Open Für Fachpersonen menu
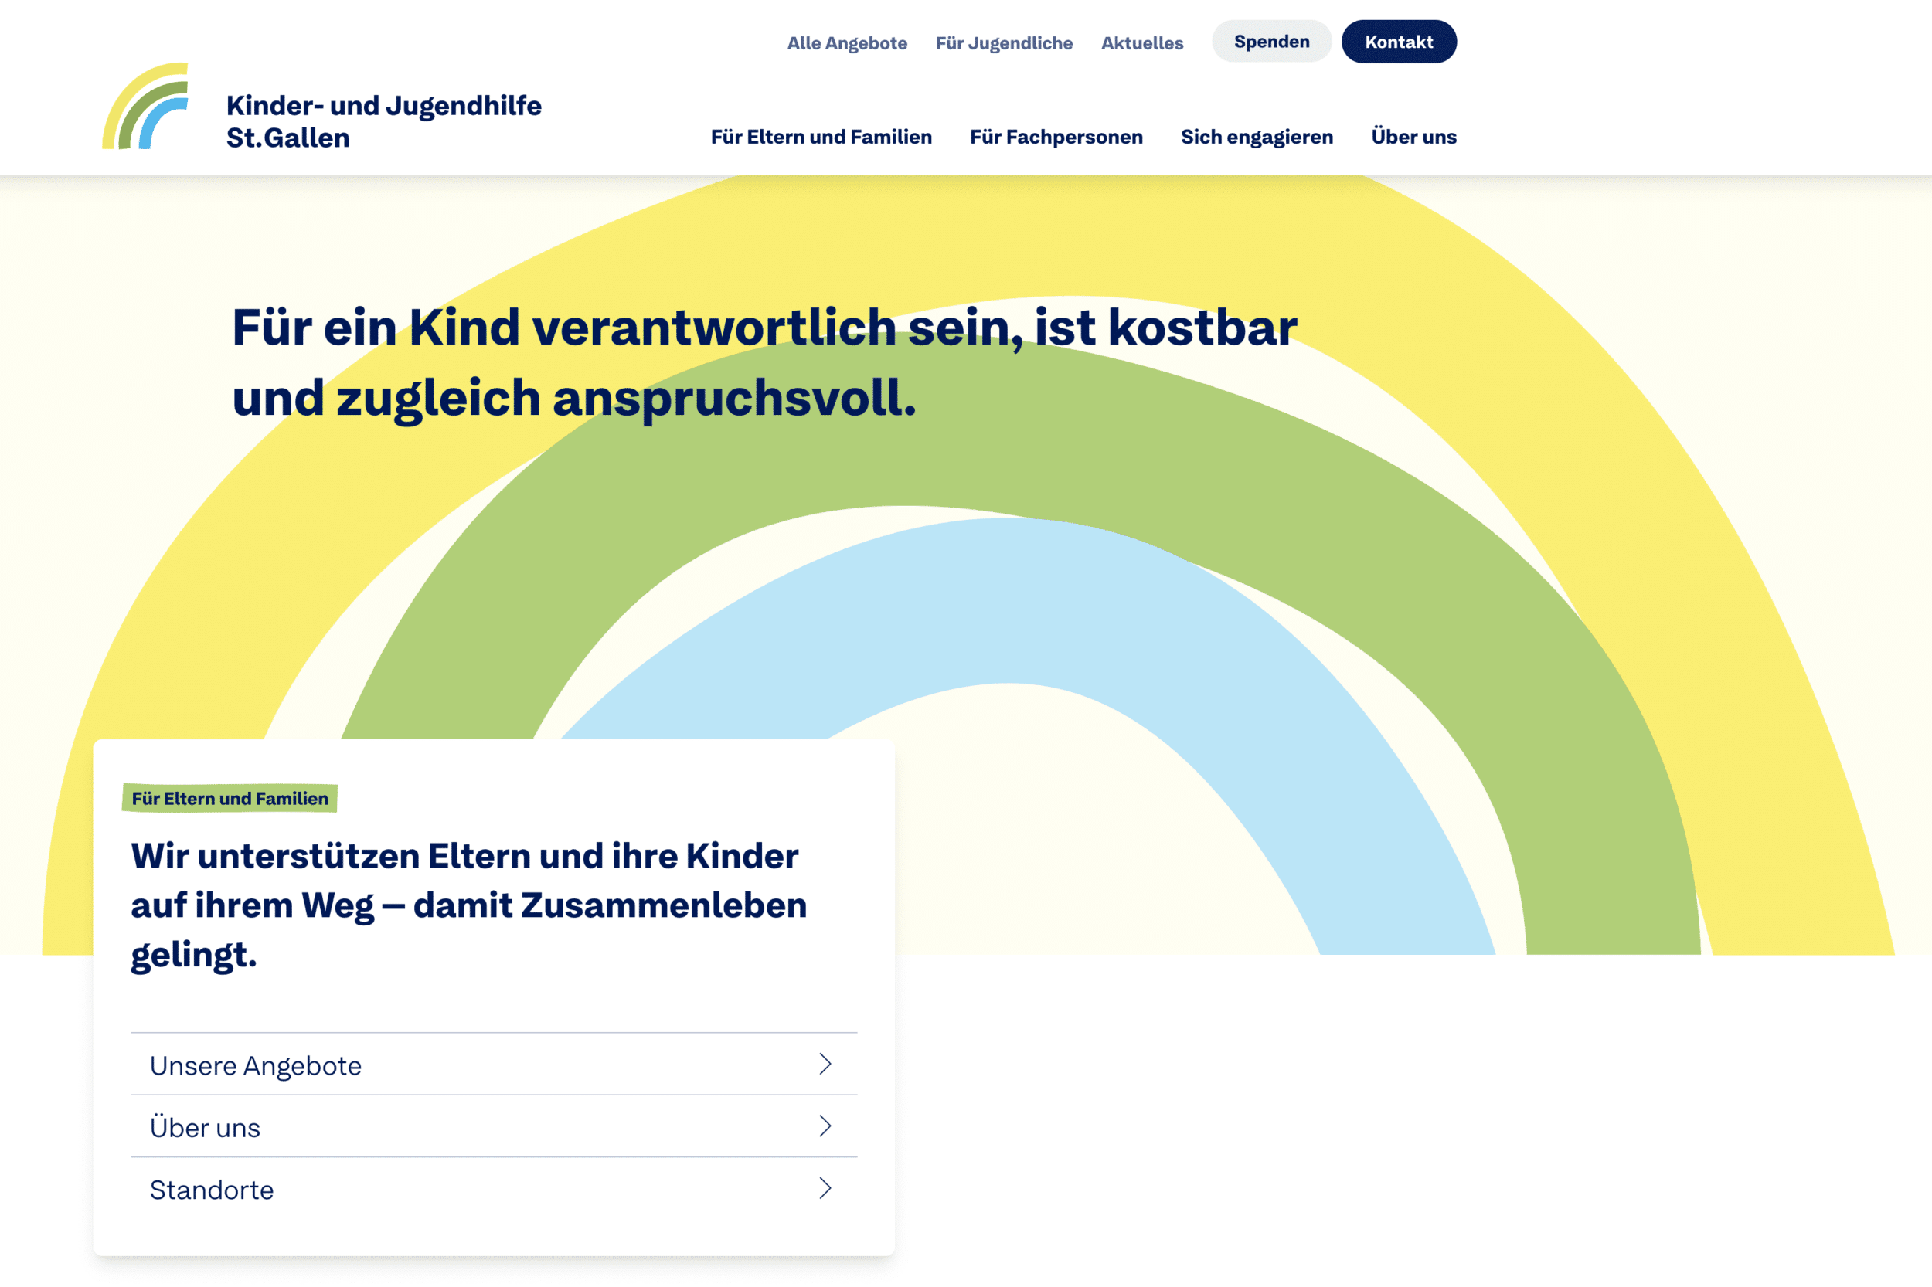Image resolution: width=1932 pixels, height=1287 pixels. 1056,137
